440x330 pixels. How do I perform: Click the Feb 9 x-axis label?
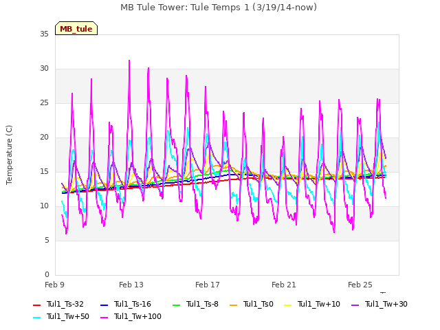pos(54,285)
